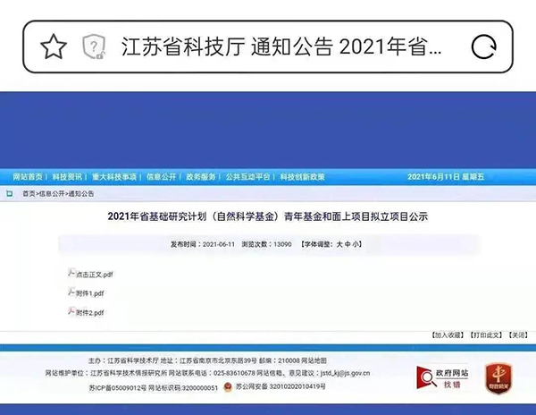The height and width of the screenshot is (415, 536).
Task: Open the 科技创新政策 menu item
Action: point(302,177)
